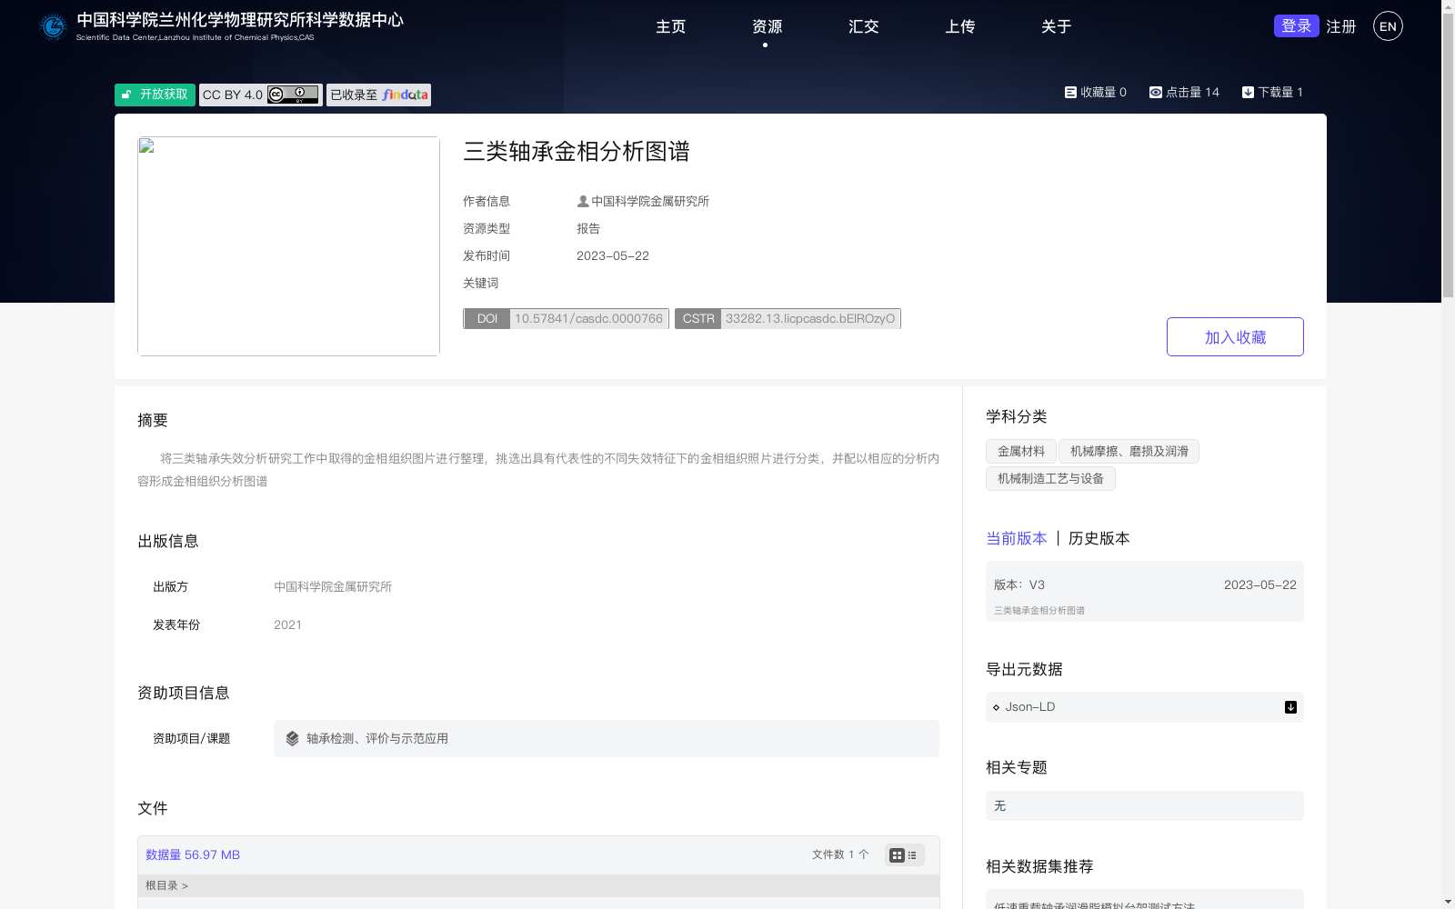Click the DOI identifier badge
Viewport: 1455px width, 909px height.
point(567,318)
